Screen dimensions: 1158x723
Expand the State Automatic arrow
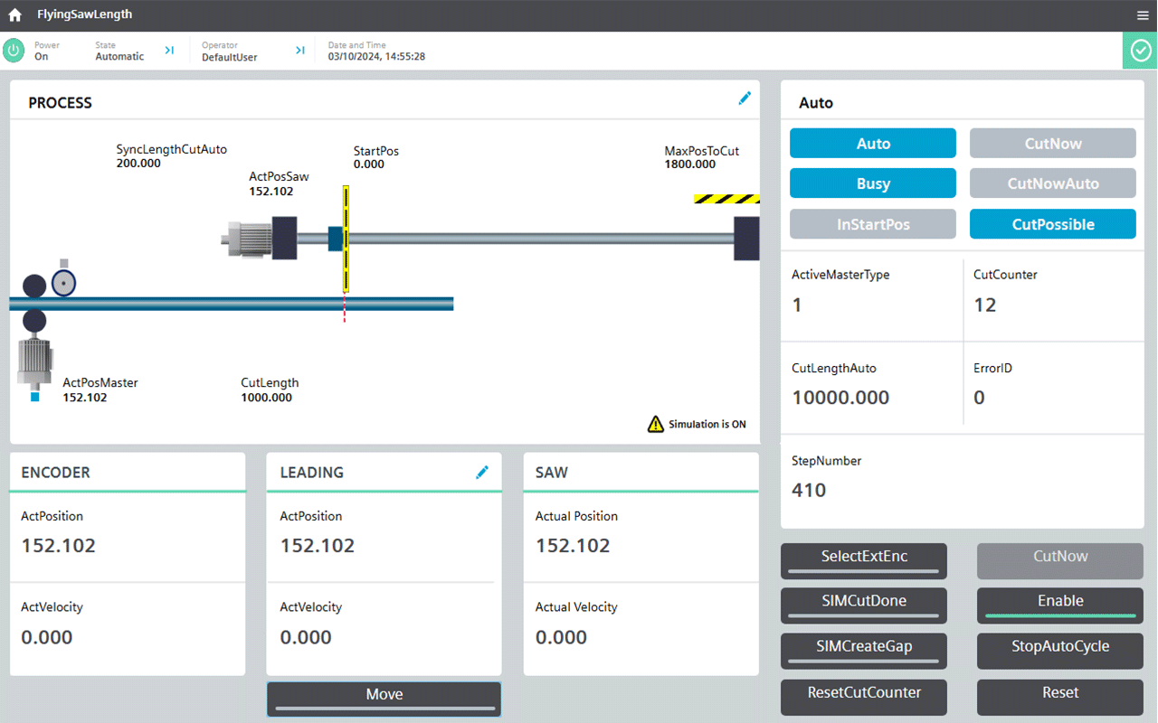(x=169, y=51)
